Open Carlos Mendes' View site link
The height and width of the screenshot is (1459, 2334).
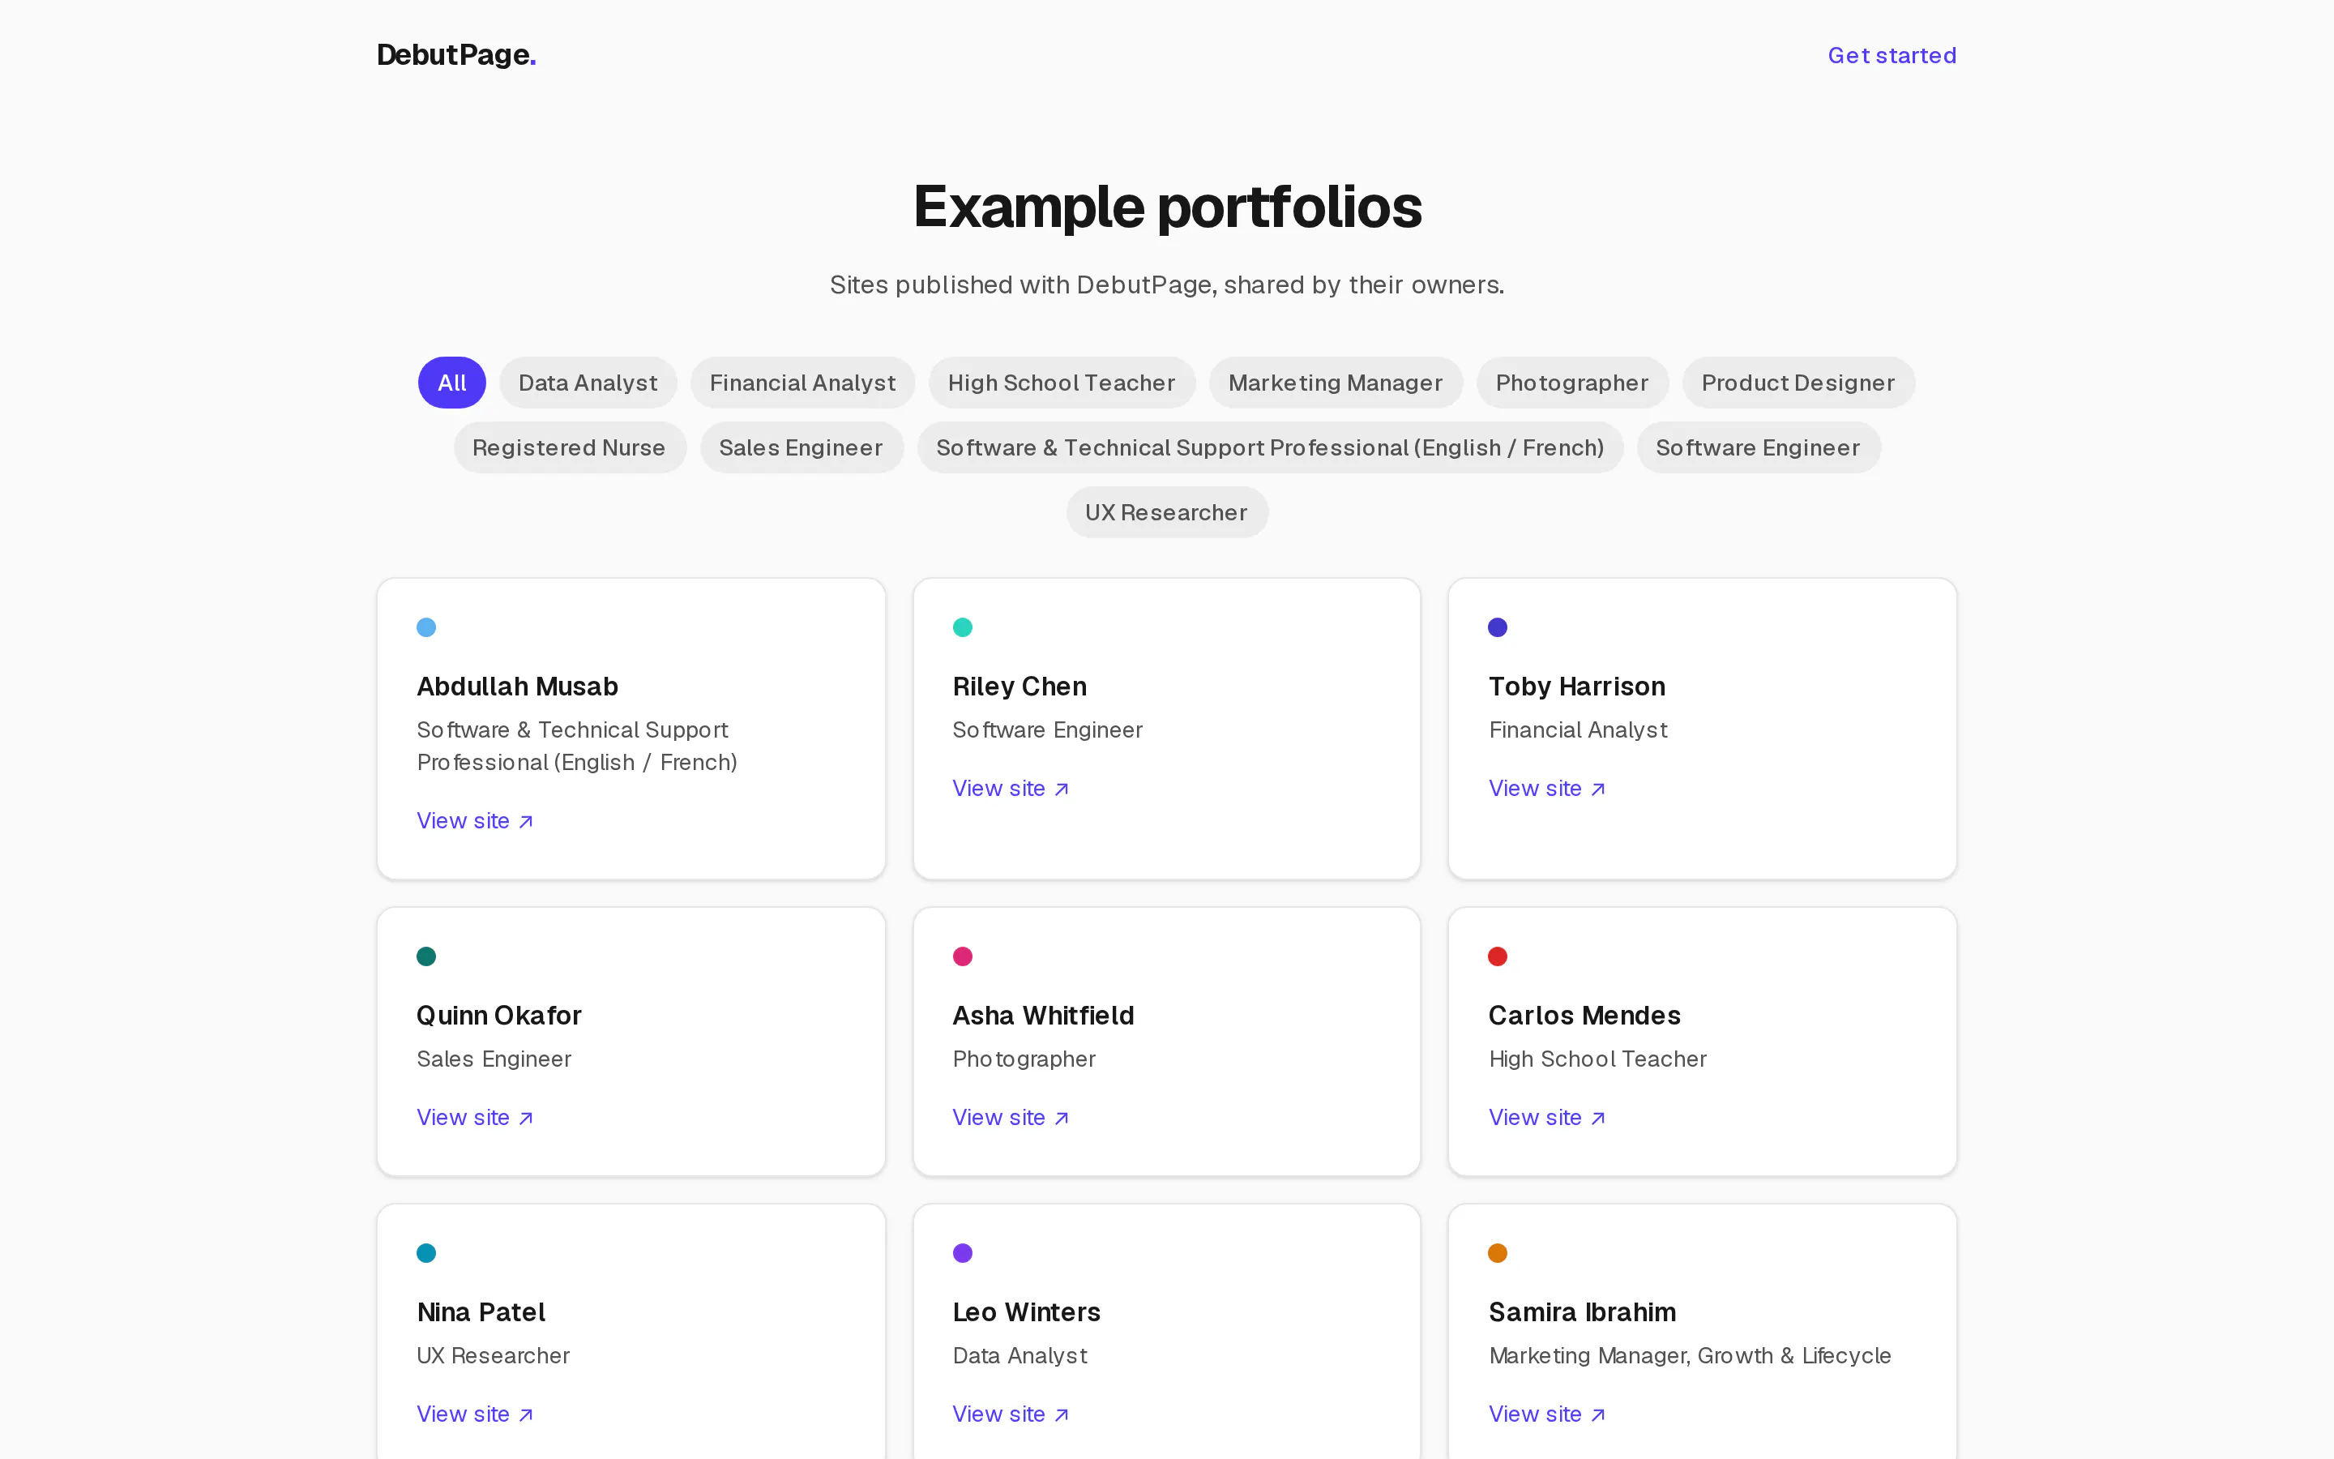[x=1547, y=1118]
